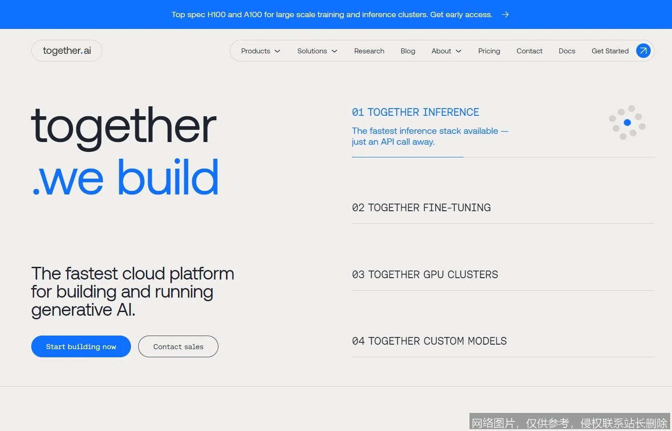Image resolution: width=672 pixels, height=431 pixels.
Task: Click the Get Started link
Action: point(609,51)
